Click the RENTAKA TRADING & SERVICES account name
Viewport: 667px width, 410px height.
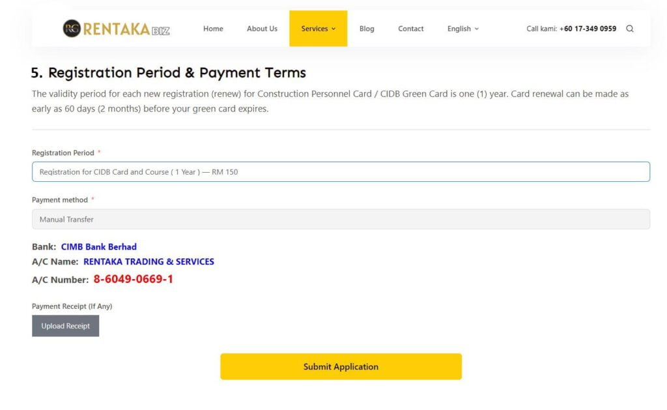point(149,261)
